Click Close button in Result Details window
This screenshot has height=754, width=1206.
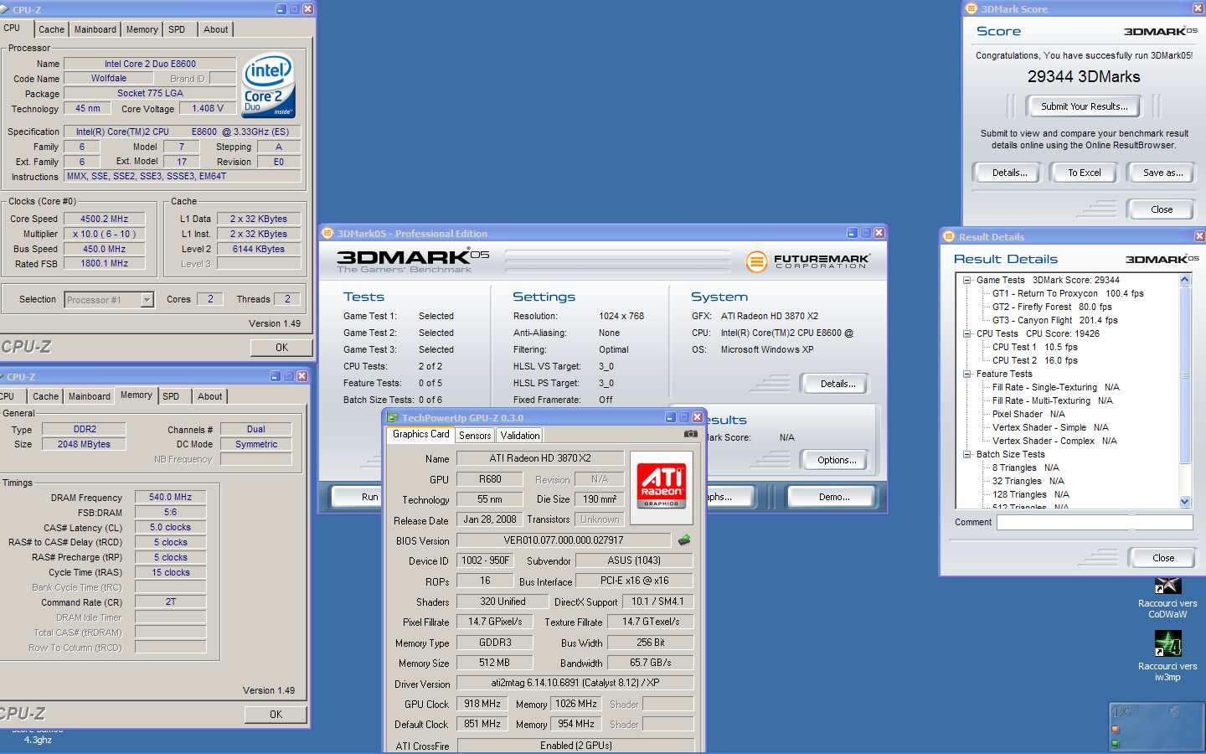tap(1163, 558)
